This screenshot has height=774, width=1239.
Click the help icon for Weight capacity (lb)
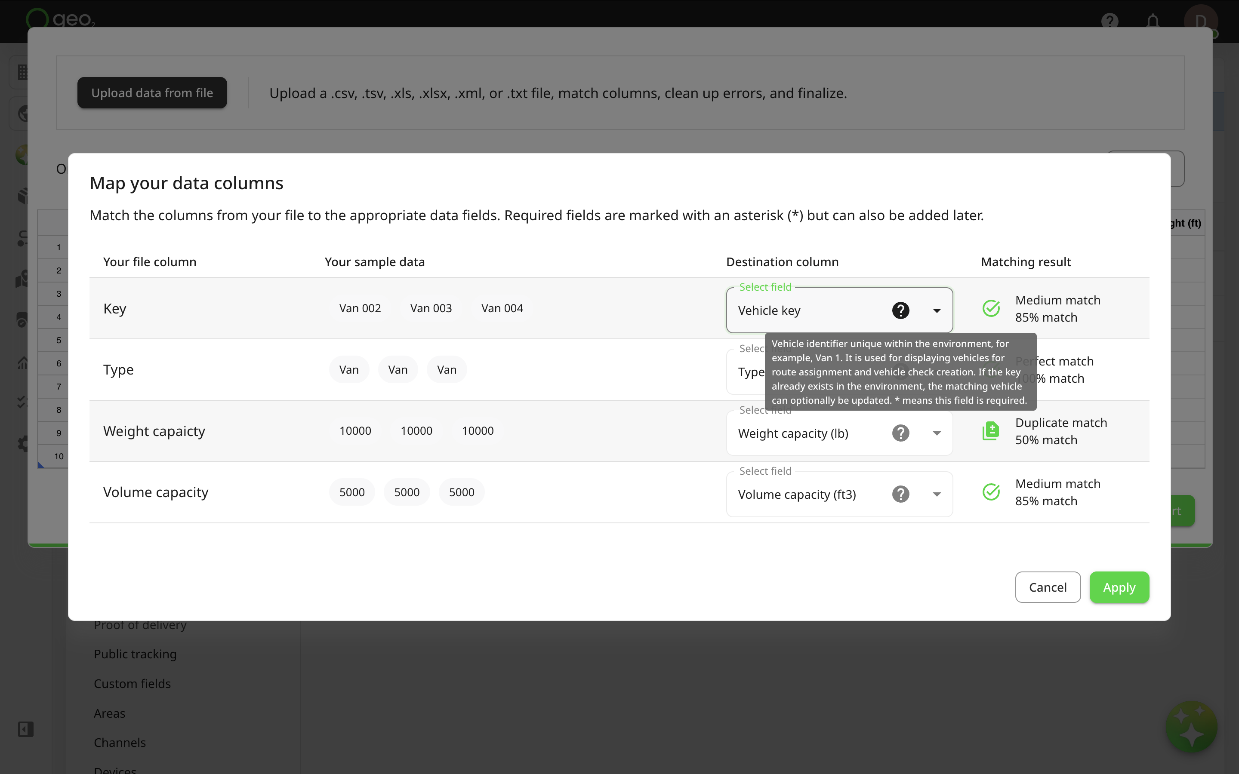click(x=900, y=433)
